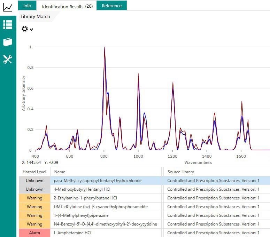Viewport: 270px width, 237px height.
Task: Select para-Methyl cyclopropyl fentanyl hydrochloride row
Action: point(145,181)
